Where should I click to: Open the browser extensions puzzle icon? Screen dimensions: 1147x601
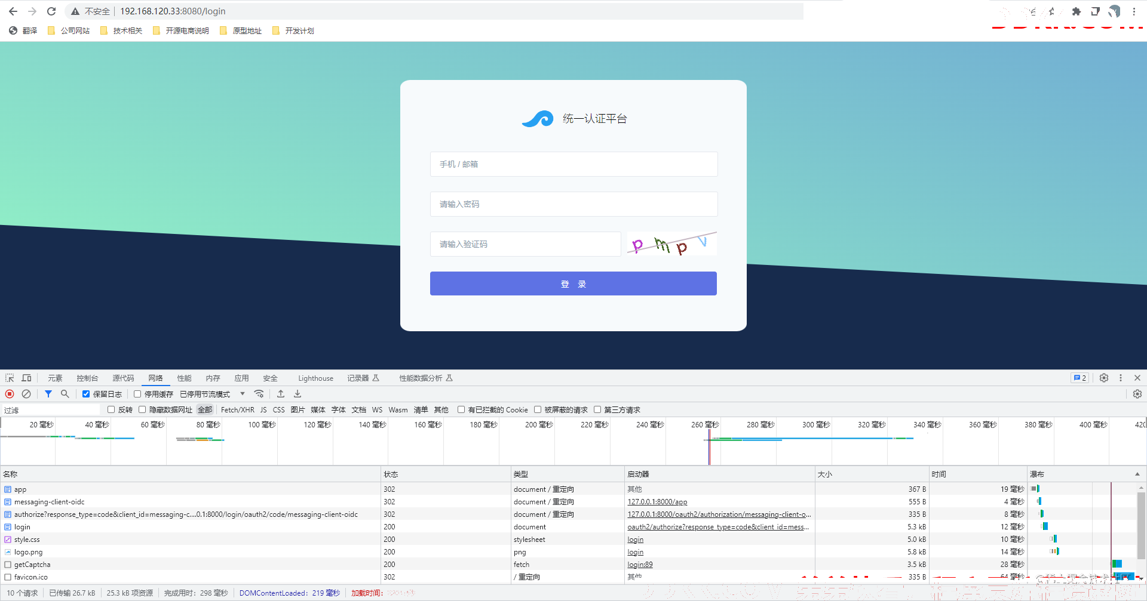point(1077,11)
